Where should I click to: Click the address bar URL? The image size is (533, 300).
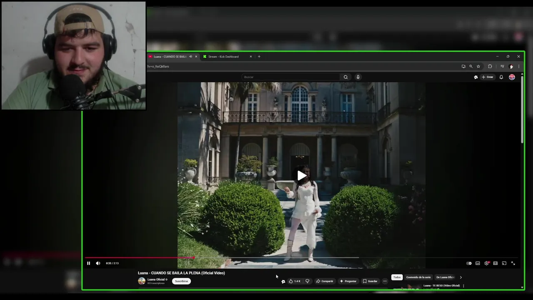[158, 66]
